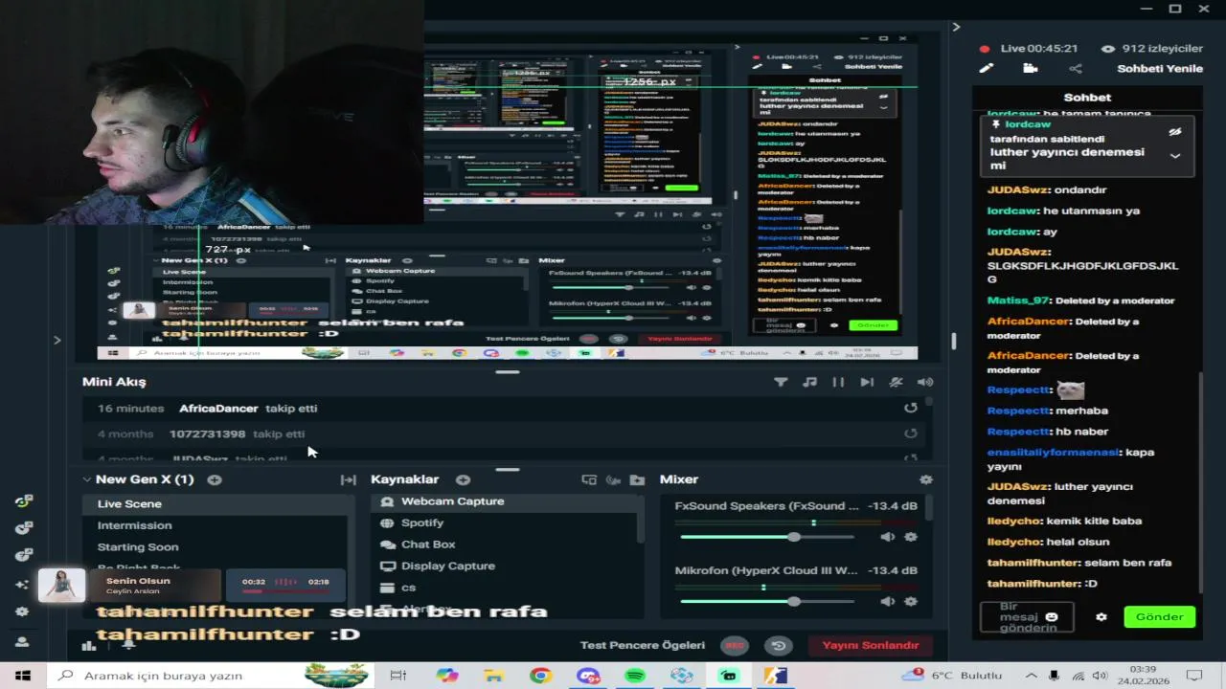Filter events in Mini Akış

point(781,382)
